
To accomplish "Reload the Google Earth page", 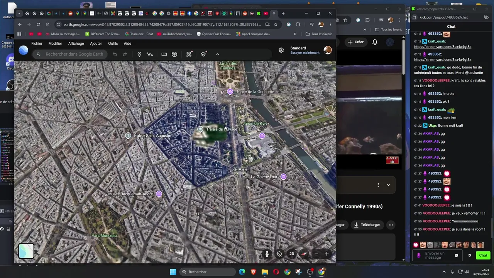I will (x=38, y=24).
